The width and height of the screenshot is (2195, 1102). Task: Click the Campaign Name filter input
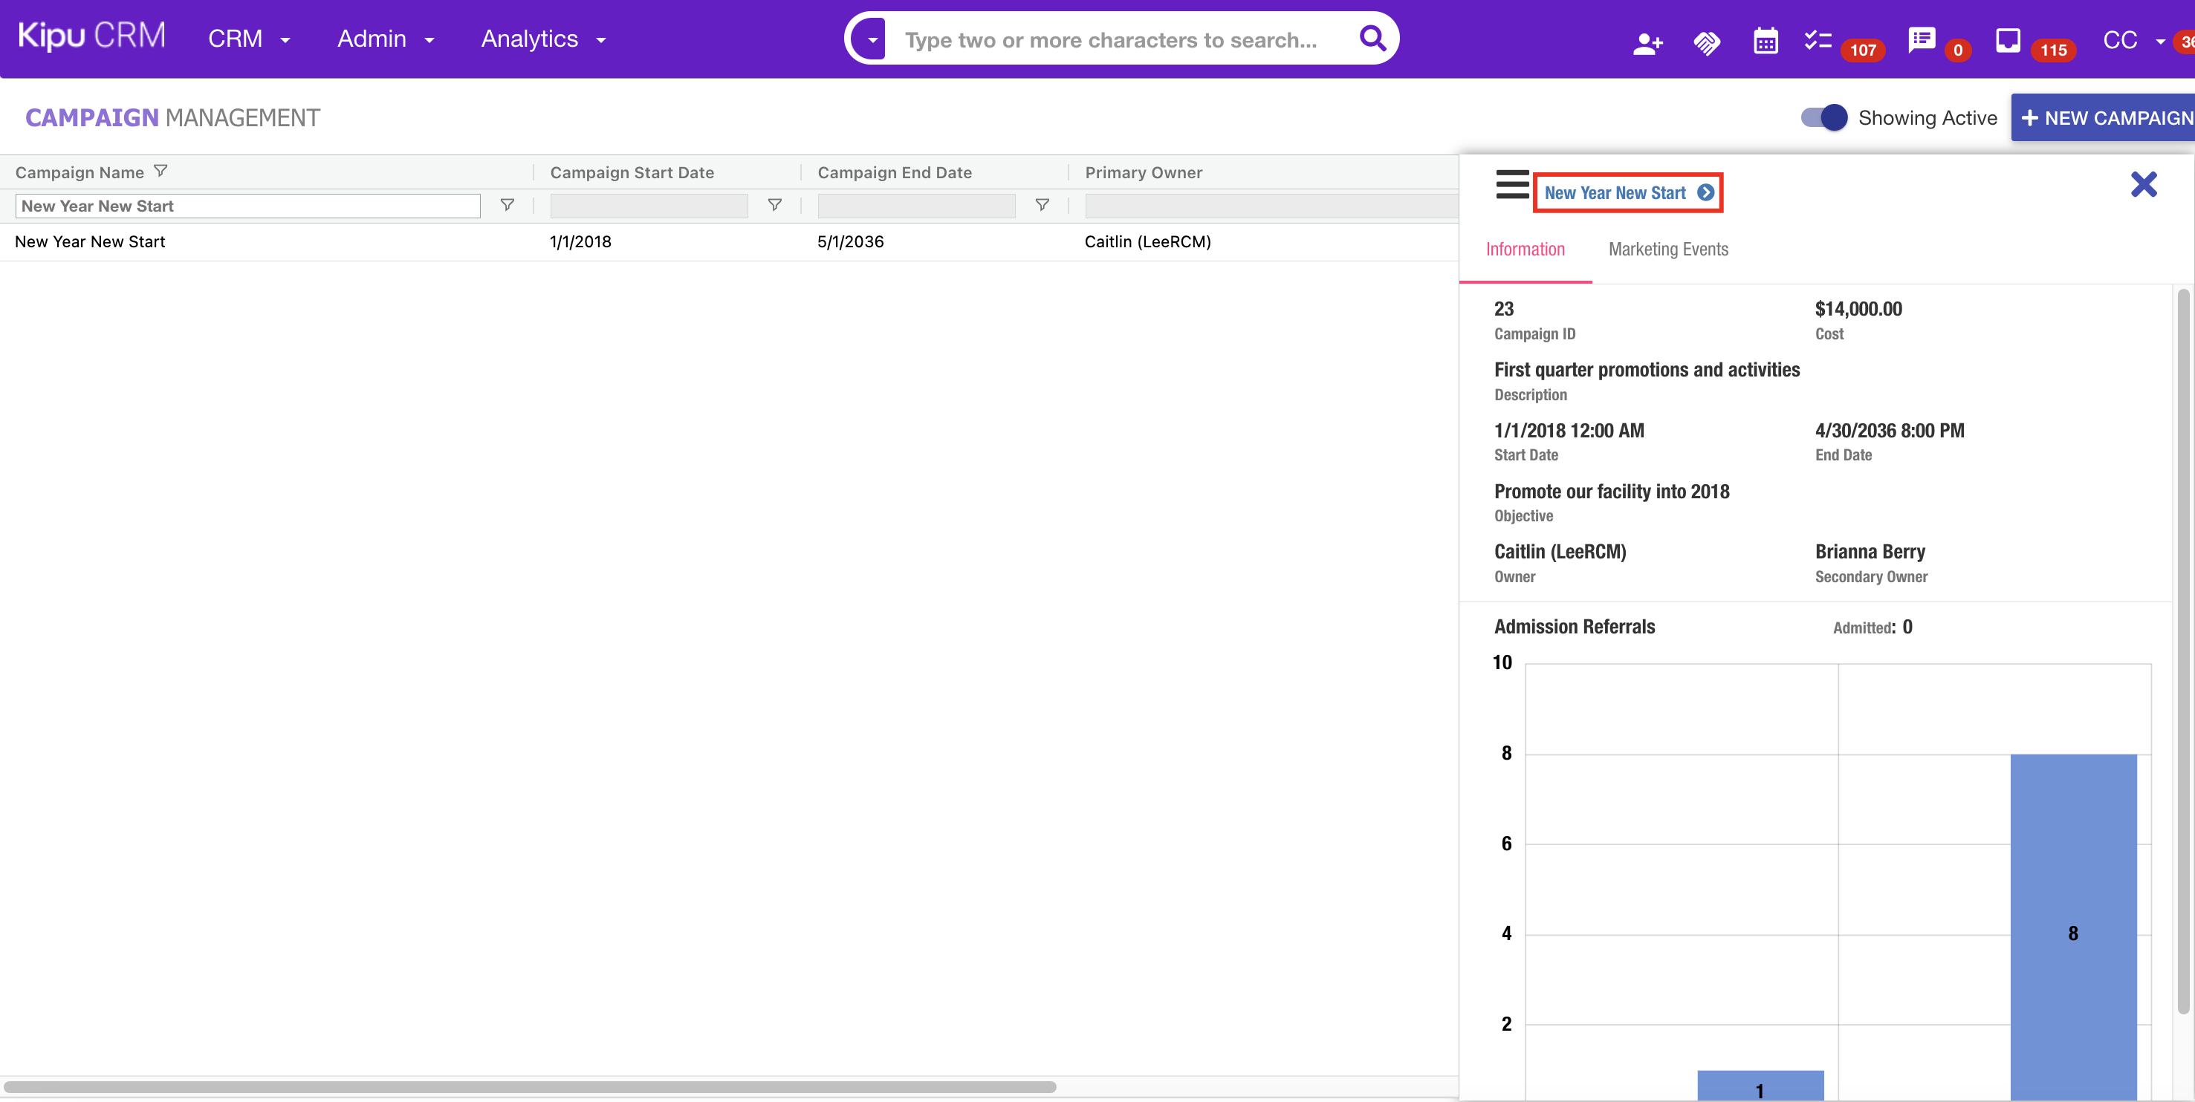(248, 206)
